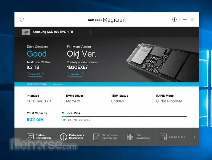Click the 'TRIM Status' heading
The height and width of the screenshot is (160, 212).
pyautogui.click(x=120, y=96)
